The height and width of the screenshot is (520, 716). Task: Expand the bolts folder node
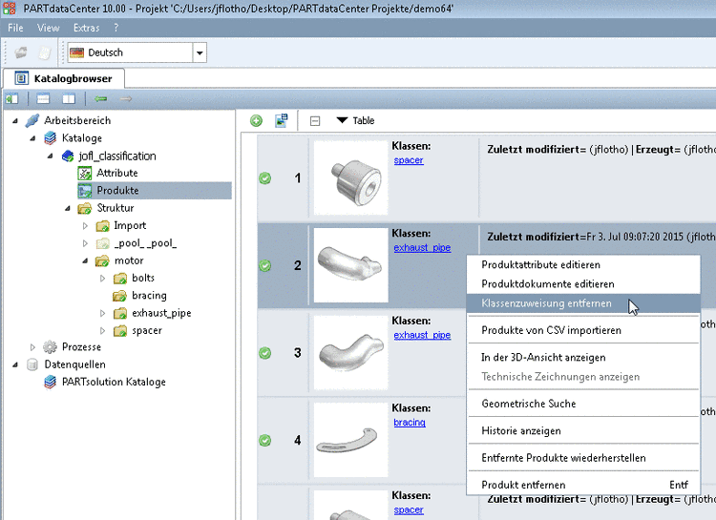[102, 278]
